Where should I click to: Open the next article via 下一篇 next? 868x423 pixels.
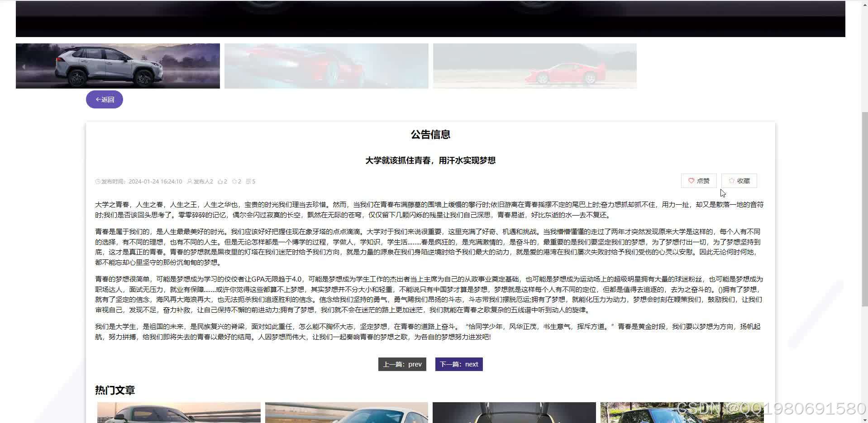click(458, 364)
